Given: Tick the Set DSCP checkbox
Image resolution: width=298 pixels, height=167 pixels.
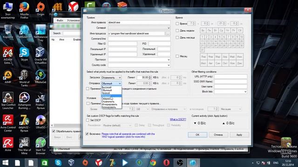Looking at the screenshot, I should pos(88,120).
